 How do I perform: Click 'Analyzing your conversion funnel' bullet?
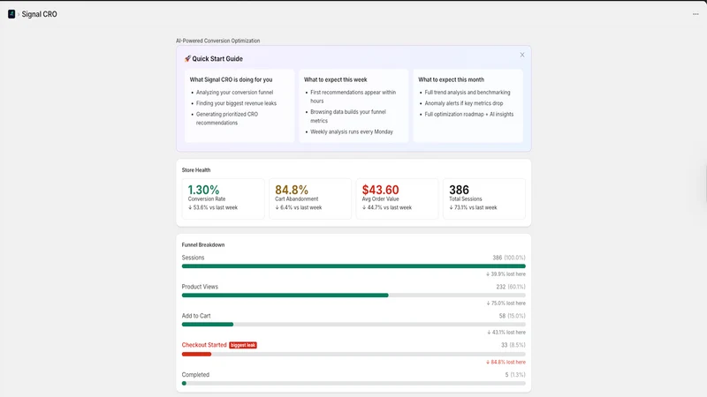(x=234, y=93)
